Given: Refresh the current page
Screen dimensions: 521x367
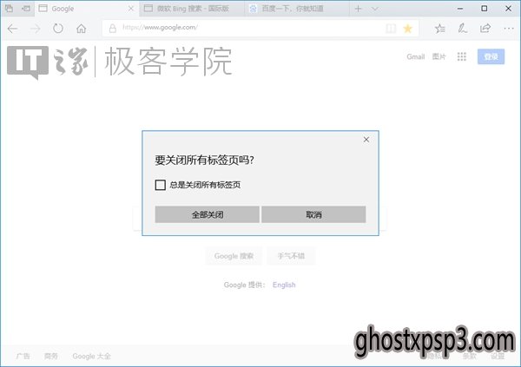Looking at the screenshot, I should (x=58, y=29).
